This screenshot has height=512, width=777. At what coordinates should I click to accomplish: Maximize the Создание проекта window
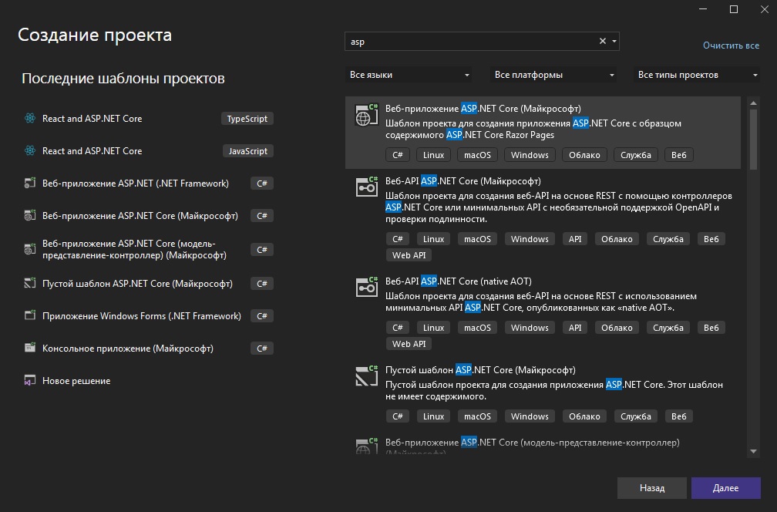734,9
